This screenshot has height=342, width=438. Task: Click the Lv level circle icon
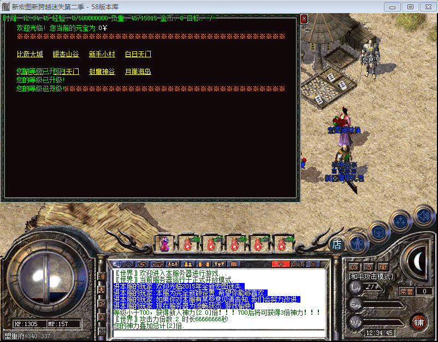pyautogui.click(x=356, y=287)
